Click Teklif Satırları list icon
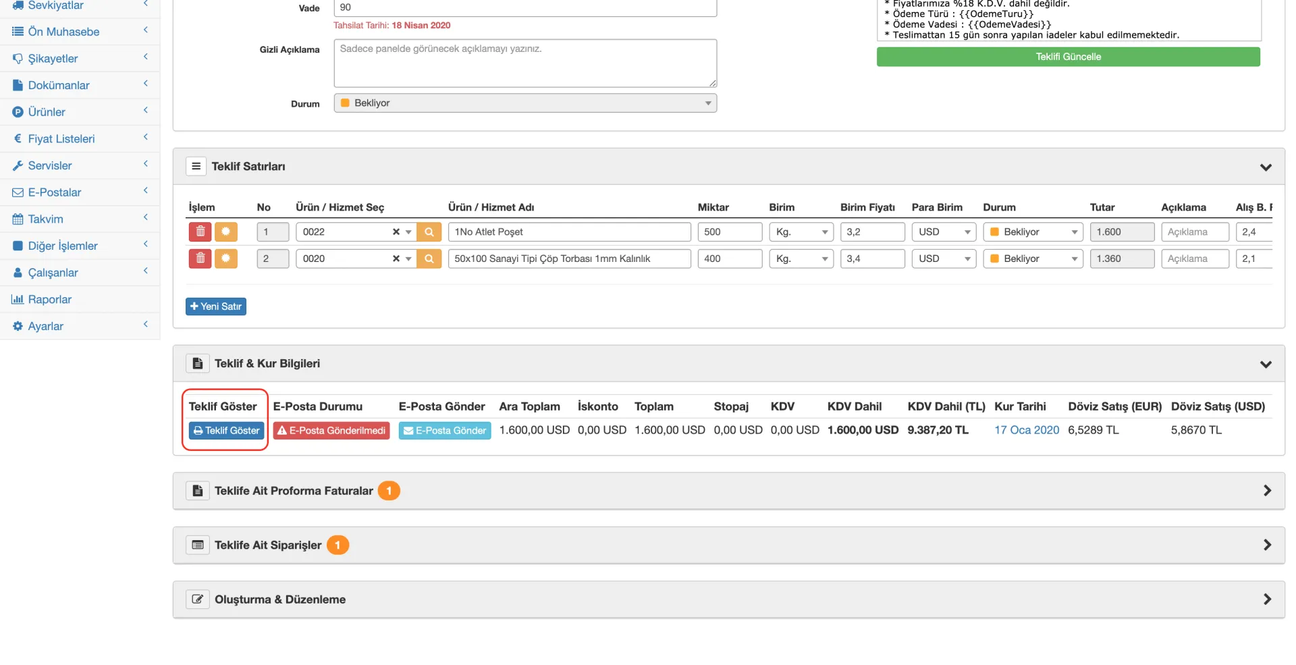 [196, 166]
